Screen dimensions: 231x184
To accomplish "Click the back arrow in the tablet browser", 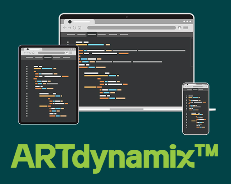I will coord(25,53).
